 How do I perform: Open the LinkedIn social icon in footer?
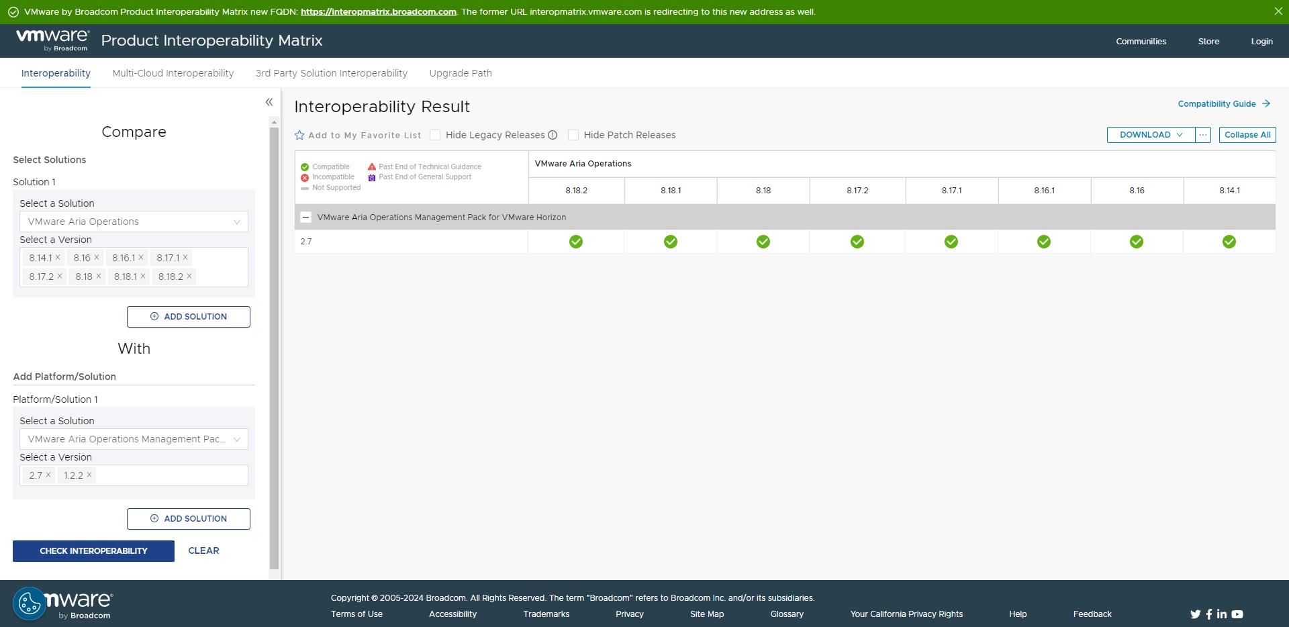coord(1221,614)
